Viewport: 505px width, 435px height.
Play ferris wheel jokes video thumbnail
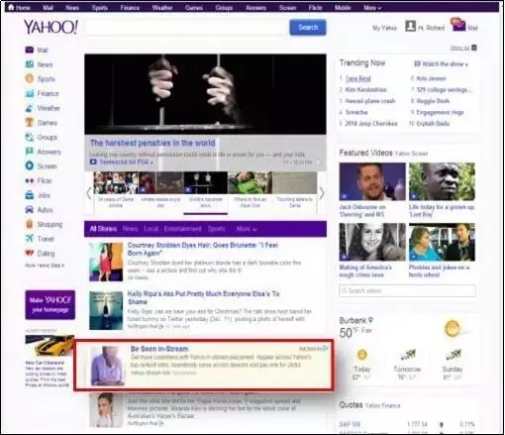pyautogui.click(x=442, y=242)
